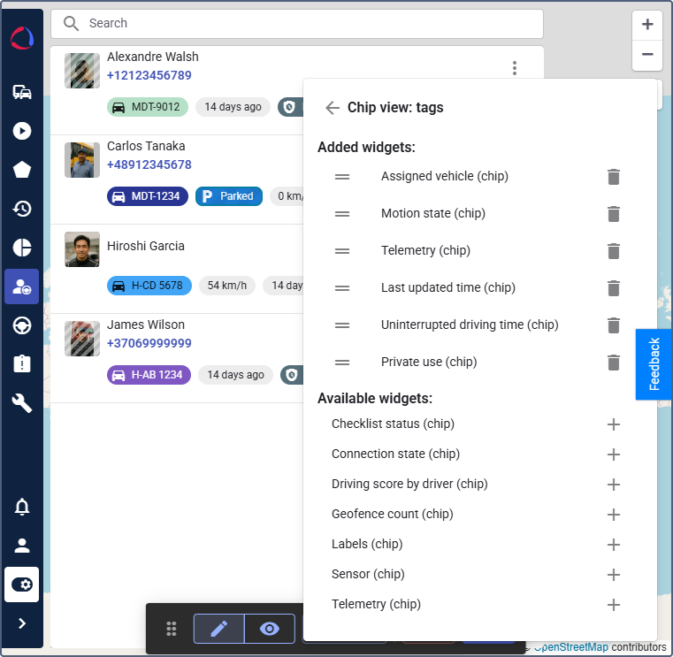Open the history clock sidebar icon

(x=22, y=209)
